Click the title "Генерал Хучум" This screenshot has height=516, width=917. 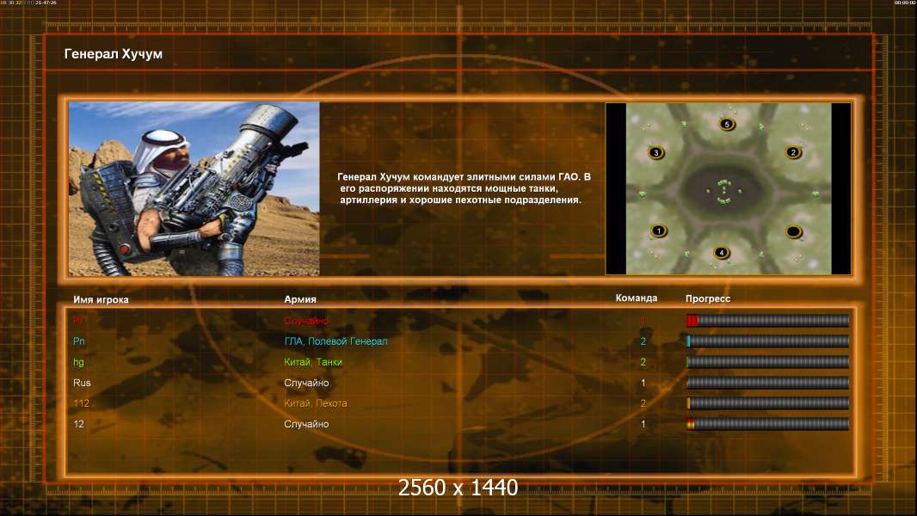pyautogui.click(x=114, y=54)
